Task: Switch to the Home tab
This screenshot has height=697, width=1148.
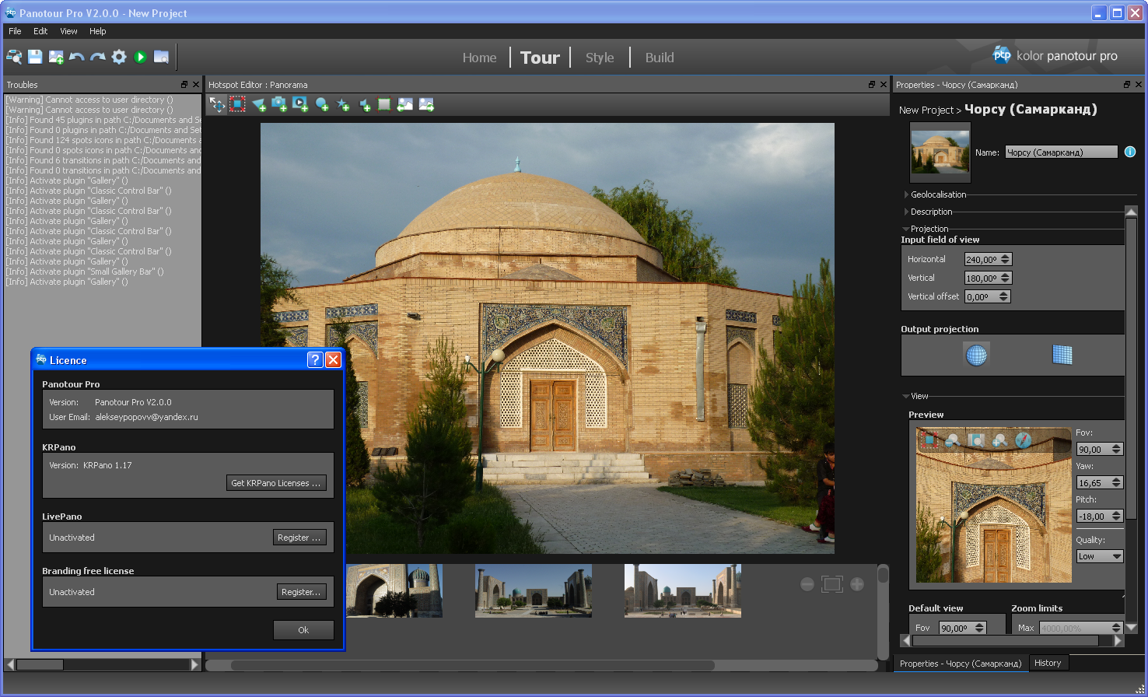Action: [x=479, y=58]
